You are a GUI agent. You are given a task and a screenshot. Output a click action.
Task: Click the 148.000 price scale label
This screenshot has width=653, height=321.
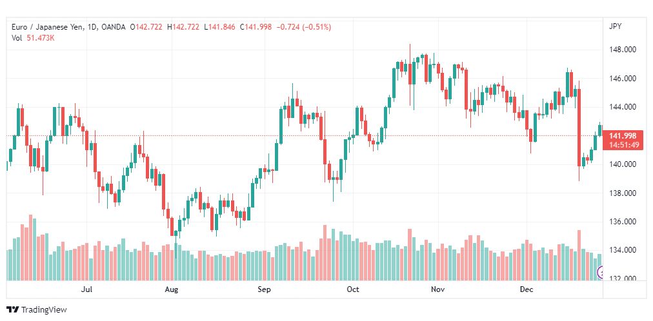623,50
